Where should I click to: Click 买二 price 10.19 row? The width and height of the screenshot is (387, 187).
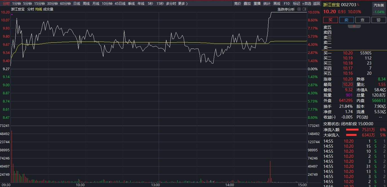(354, 58)
